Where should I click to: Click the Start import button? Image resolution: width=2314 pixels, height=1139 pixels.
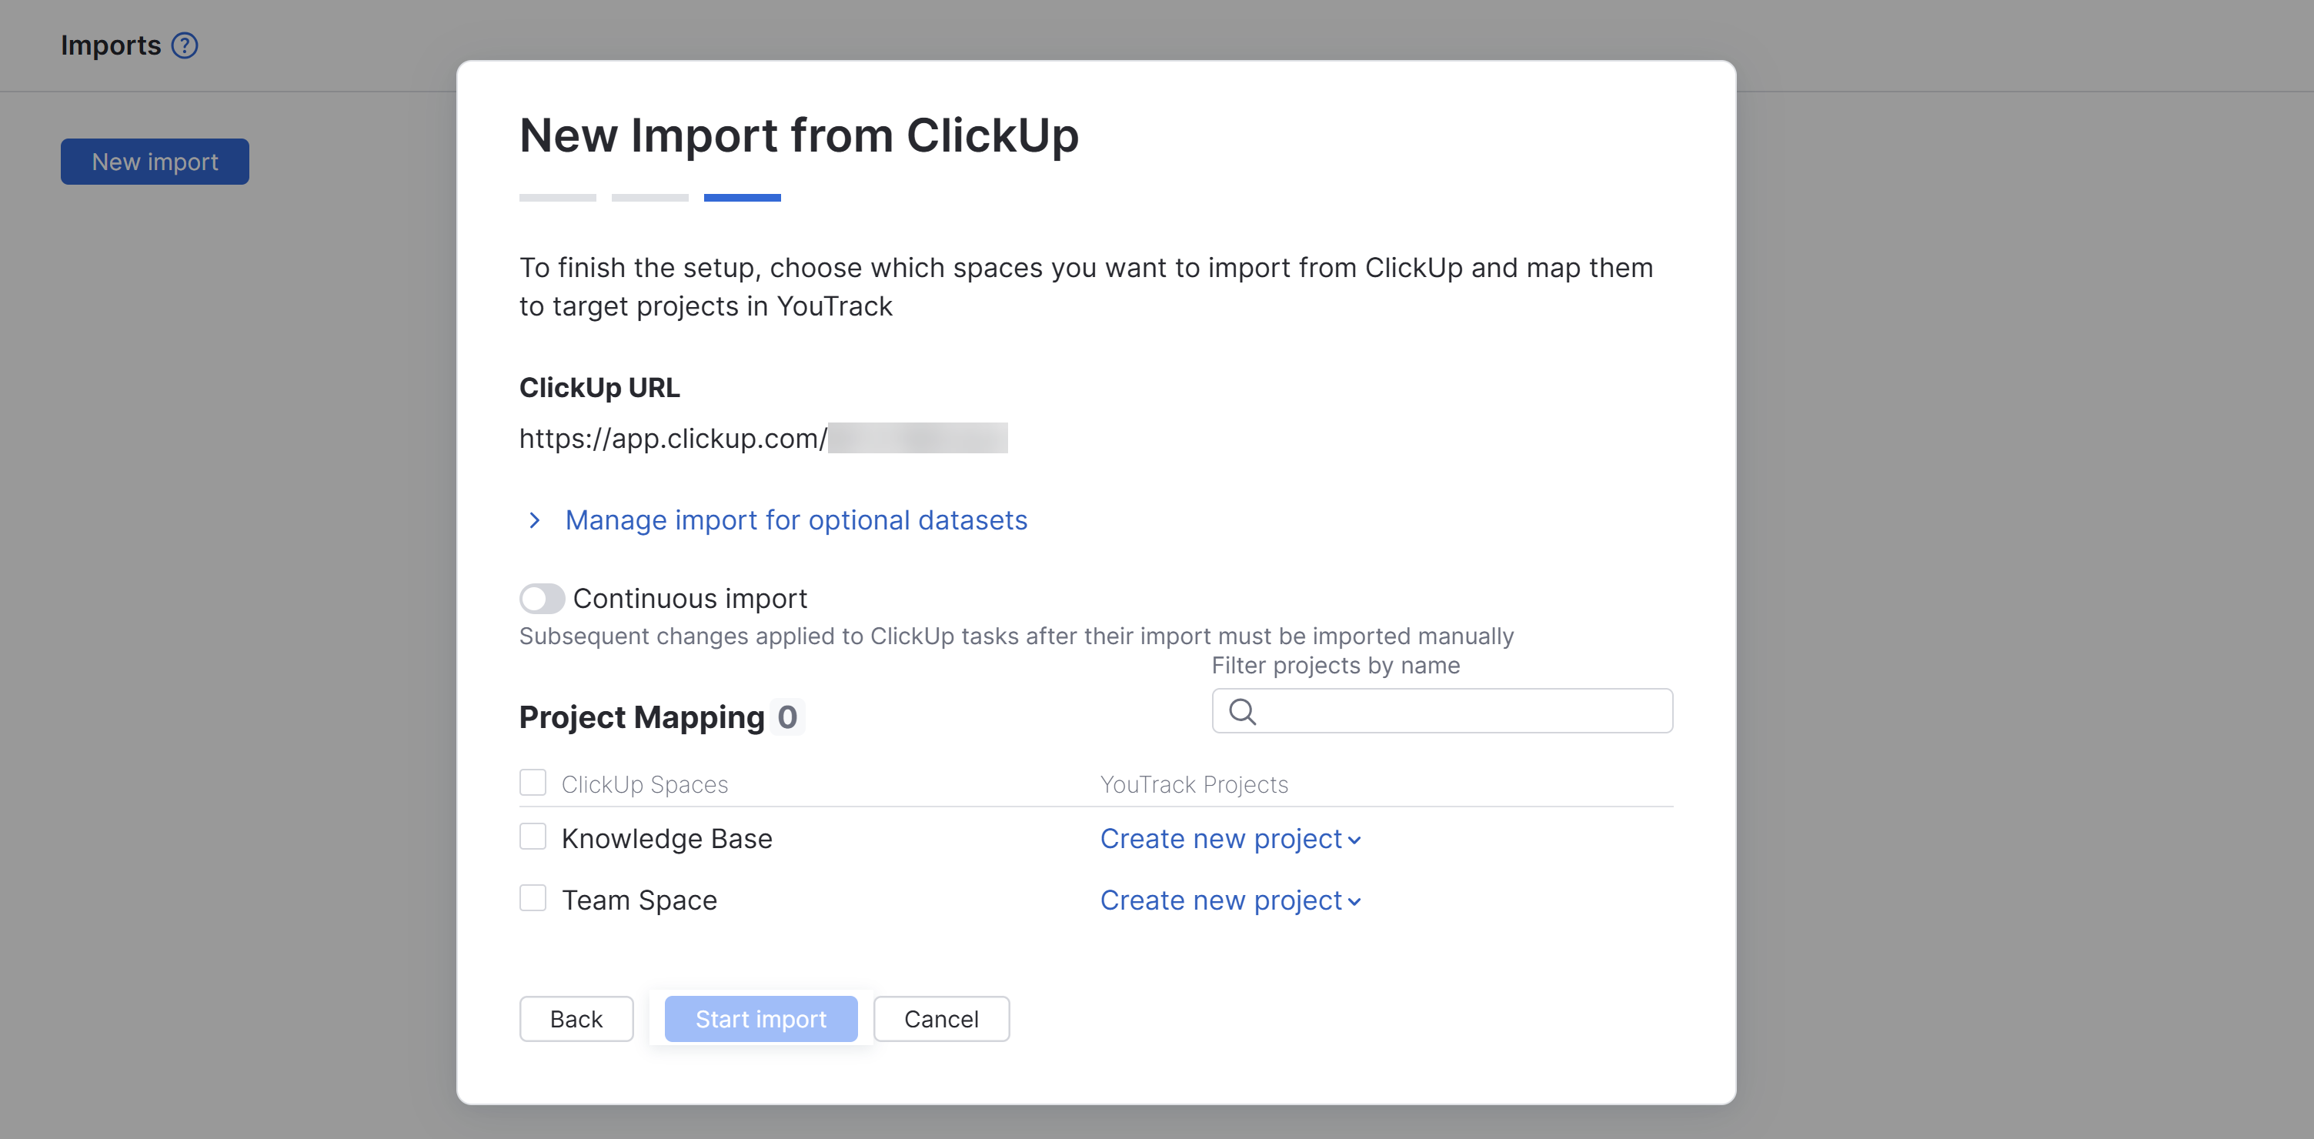[x=761, y=1020]
